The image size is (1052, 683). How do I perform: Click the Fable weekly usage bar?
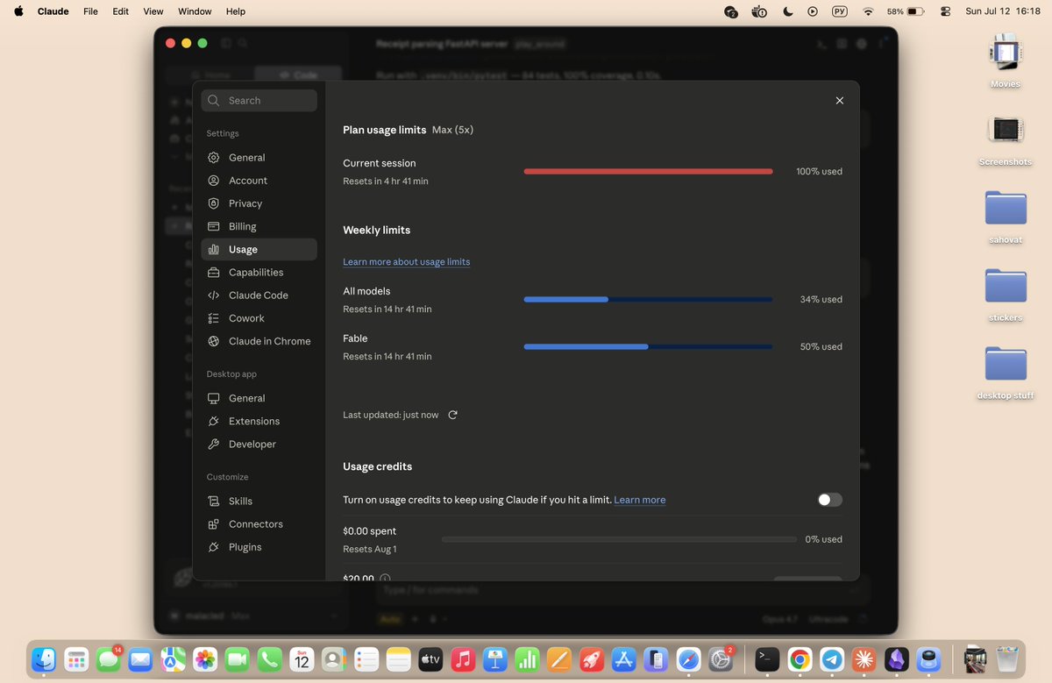pos(648,347)
